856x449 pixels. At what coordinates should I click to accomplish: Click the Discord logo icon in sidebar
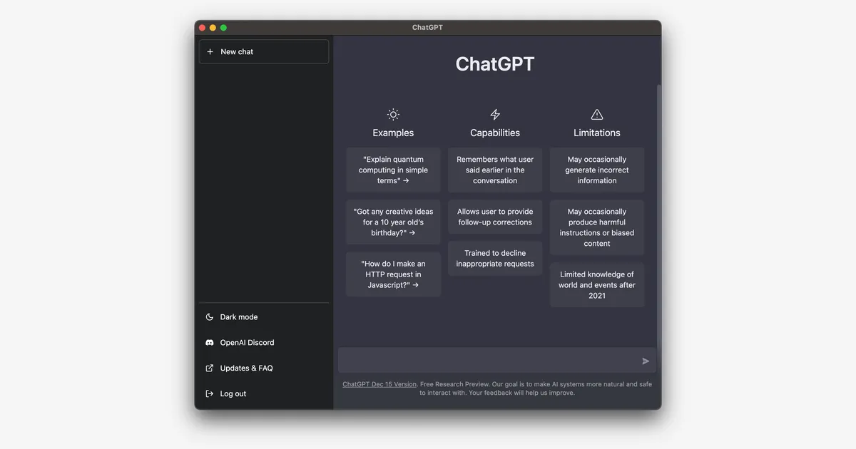point(210,343)
